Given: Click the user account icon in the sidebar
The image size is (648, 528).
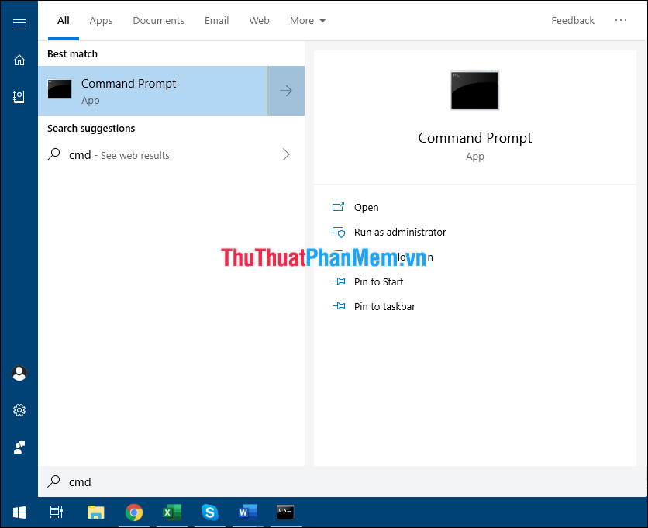Looking at the screenshot, I should click(19, 373).
